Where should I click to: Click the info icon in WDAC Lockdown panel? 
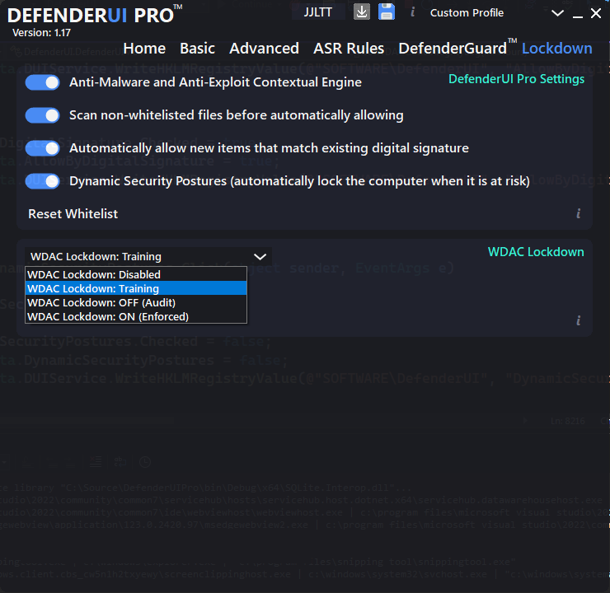579,320
